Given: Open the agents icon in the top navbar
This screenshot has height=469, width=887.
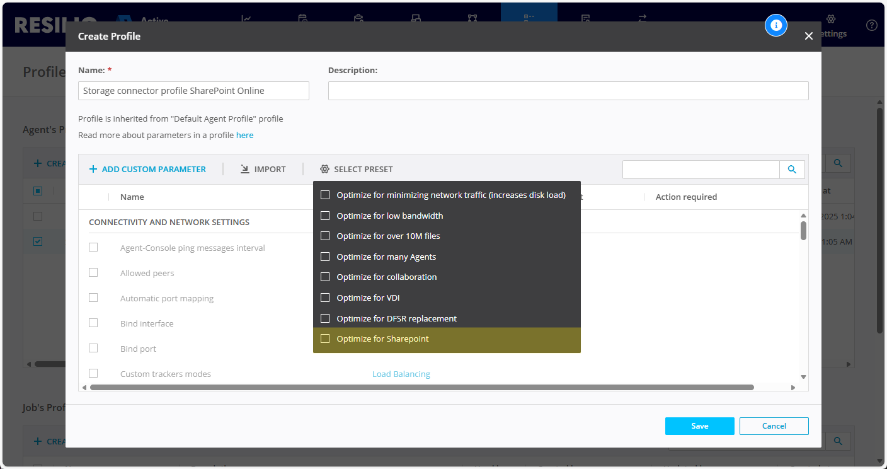Looking at the screenshot, I should pyautogui.click(x=416, y=19).
